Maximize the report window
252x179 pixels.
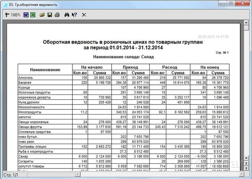[x=231, y=4]
